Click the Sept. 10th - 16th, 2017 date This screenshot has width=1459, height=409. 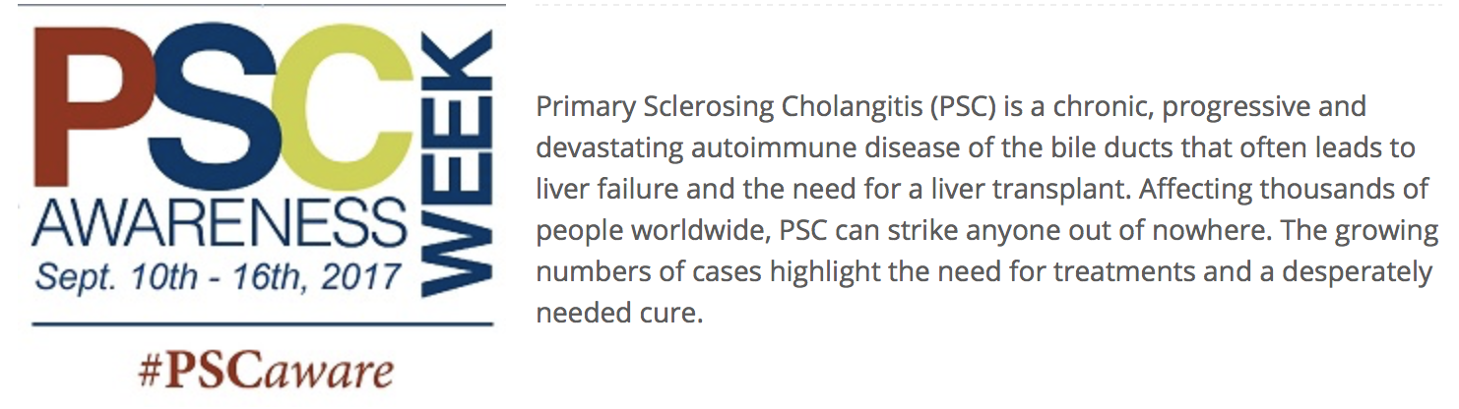(219, 276)
